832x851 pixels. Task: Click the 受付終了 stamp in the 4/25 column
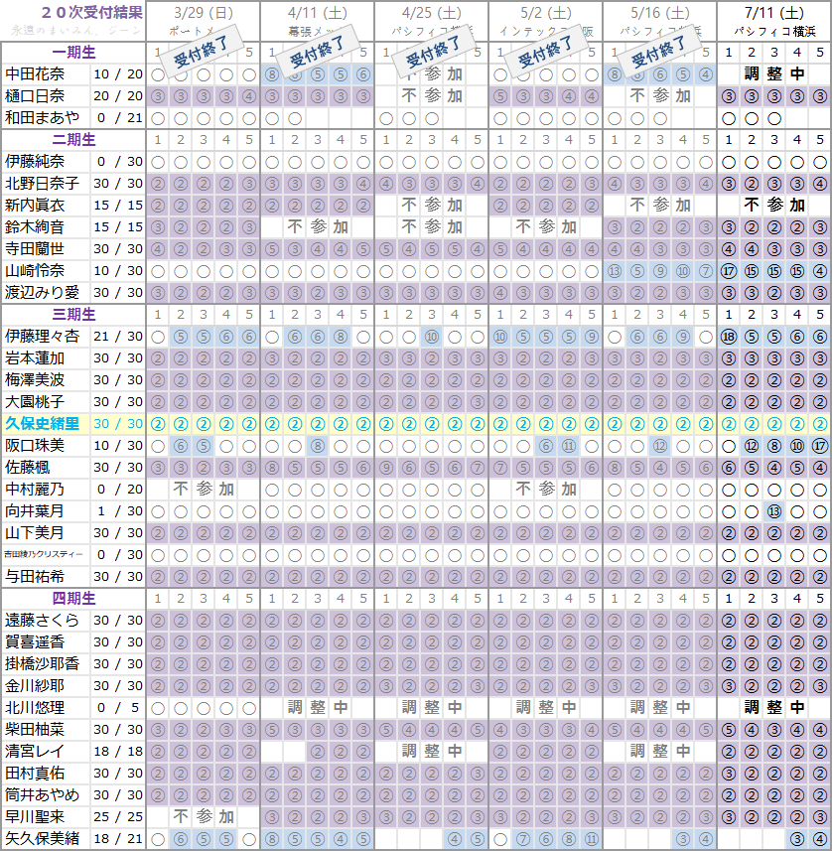[435, 52]
